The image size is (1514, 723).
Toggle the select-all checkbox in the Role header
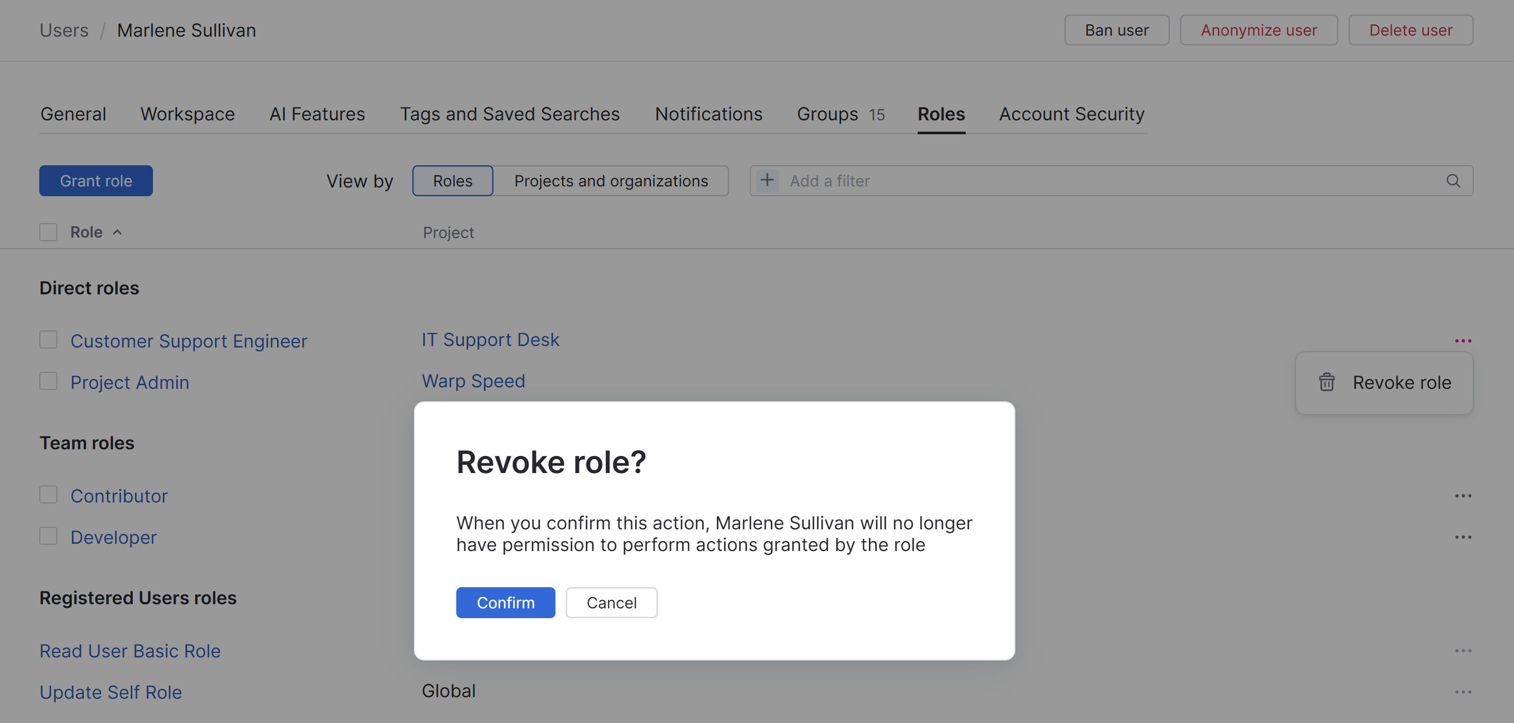point(48,232)
